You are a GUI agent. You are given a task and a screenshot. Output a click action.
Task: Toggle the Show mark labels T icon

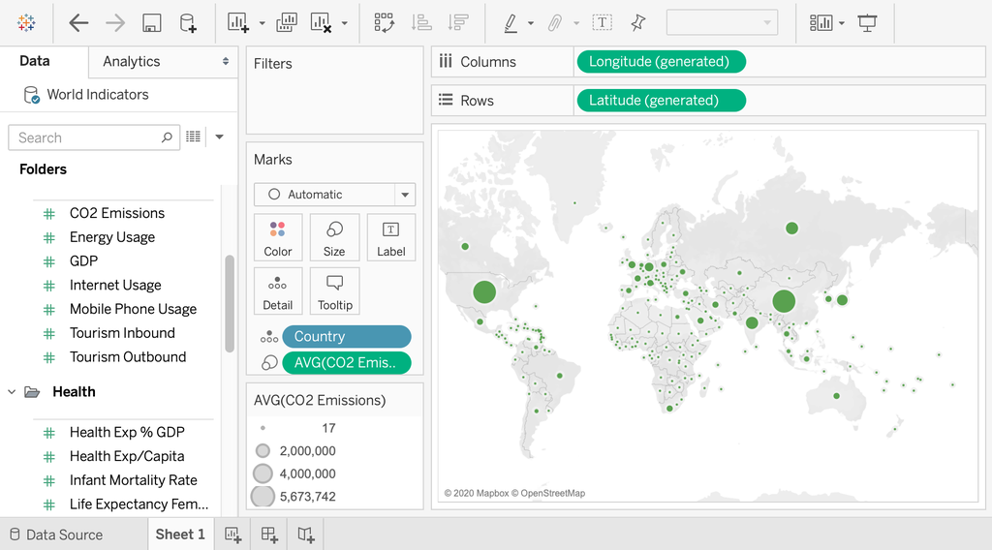click(602, 23)
